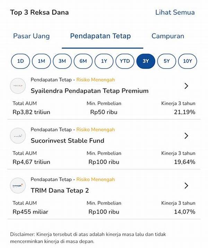
Task: Select the 1M period chip
Action: tap(41, 61)
